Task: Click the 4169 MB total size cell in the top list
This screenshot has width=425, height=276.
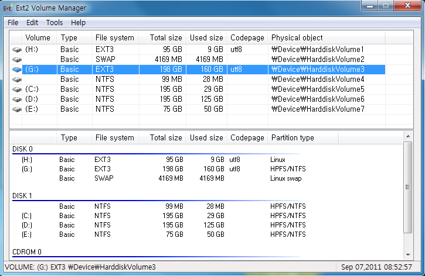Action: pos(168,60)
